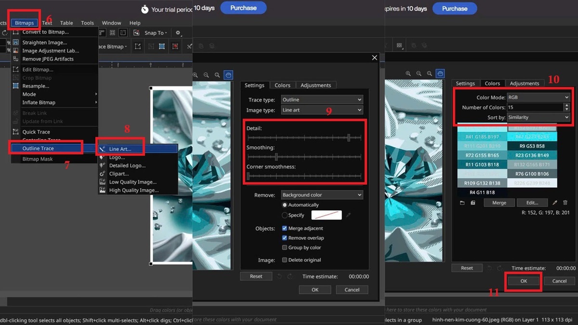Image resolution: width=578 pixels, height=325 pixels.
Task: Open Tools menu in menu bar
Action: pos(87,23)
